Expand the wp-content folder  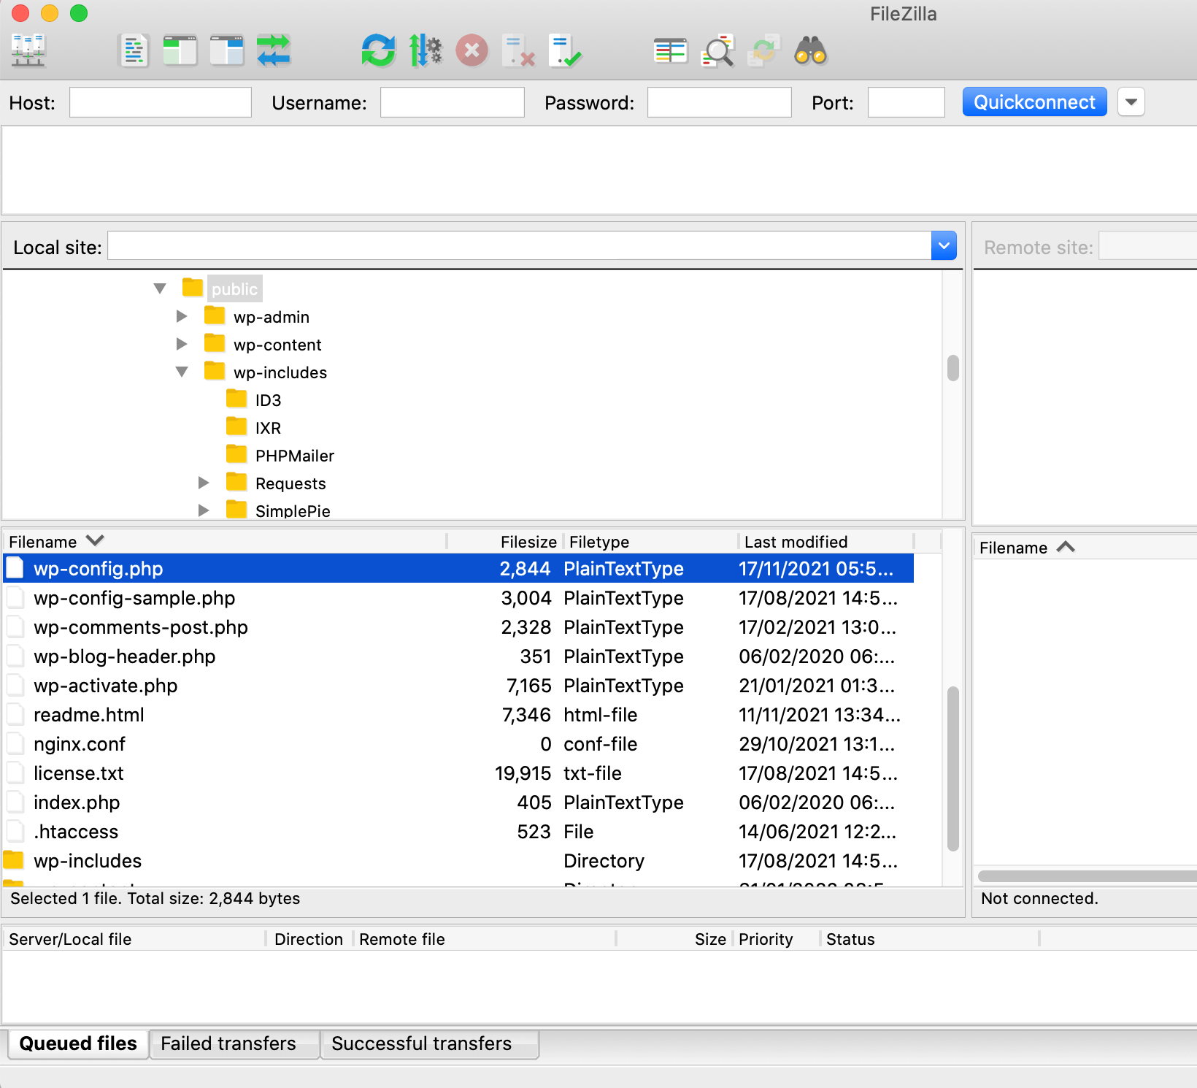point(182,344)
